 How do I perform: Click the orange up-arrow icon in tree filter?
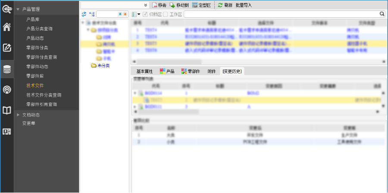coord(125,14)
